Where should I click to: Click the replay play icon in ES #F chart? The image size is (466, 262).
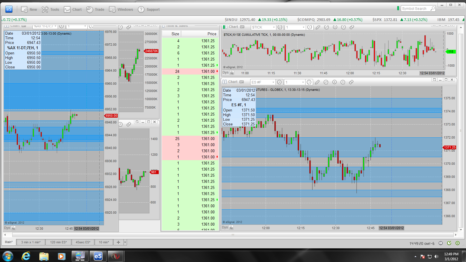tap(334, 82)
